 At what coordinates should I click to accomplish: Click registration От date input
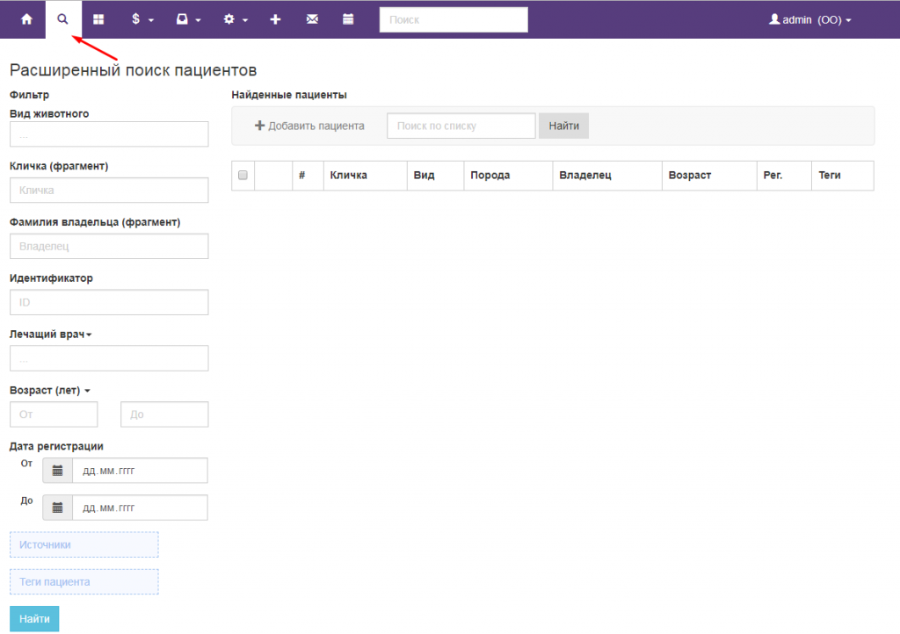coord(140,471)
